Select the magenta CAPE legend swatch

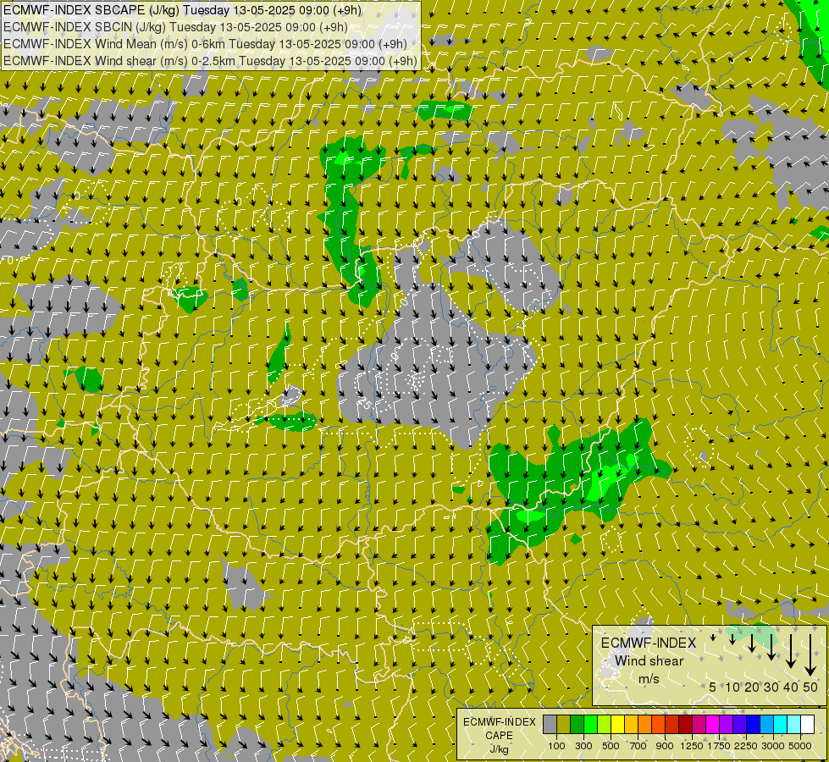point(713,724)
